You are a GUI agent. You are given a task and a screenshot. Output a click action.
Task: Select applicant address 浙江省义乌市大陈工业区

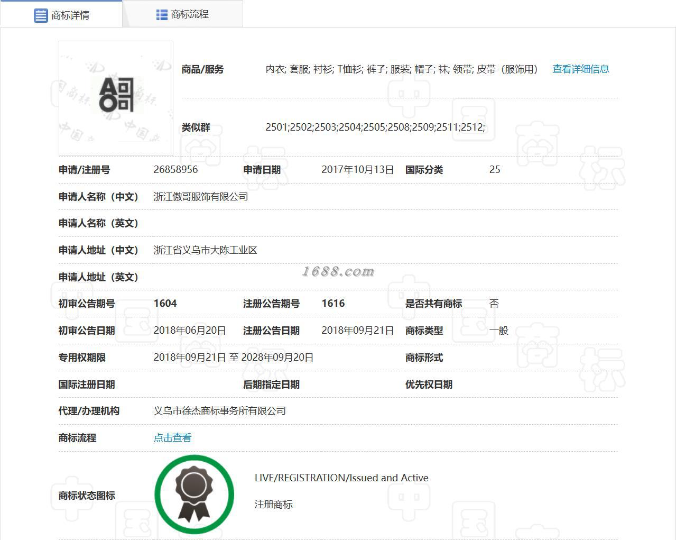tap(205, 250)
